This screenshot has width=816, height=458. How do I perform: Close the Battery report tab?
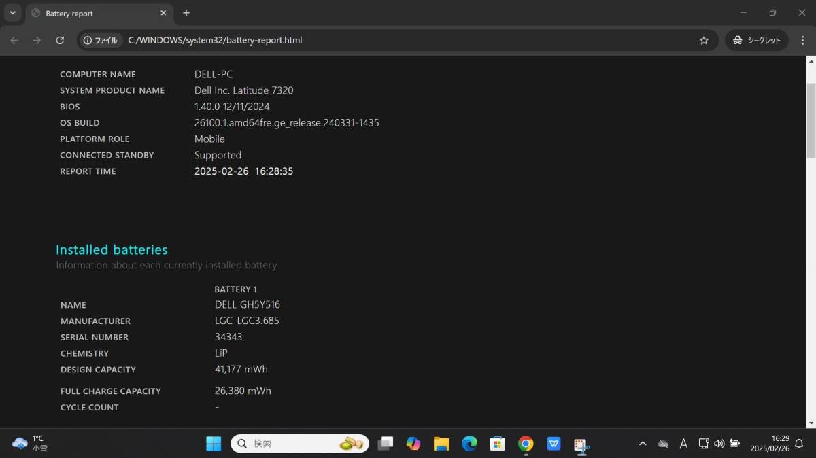coord(163,13)
